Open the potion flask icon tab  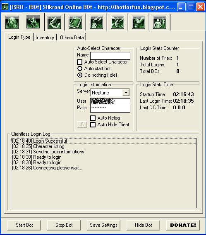click(x=96, y=22)
